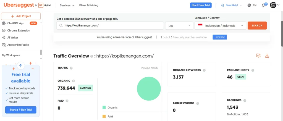Click the Indonesia flag icon

[200, 25]
